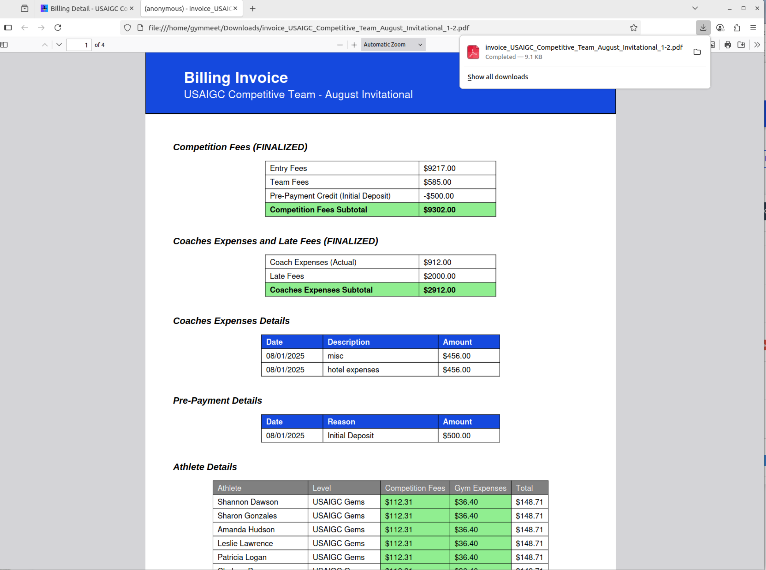Viewport: 766px width, 570px height.
Task: Open Firefox downloads panel button
Action: 703,28
